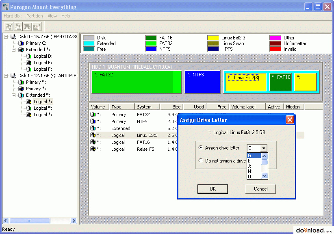Collapse the Disk 1 tree node

pos(6,76)
